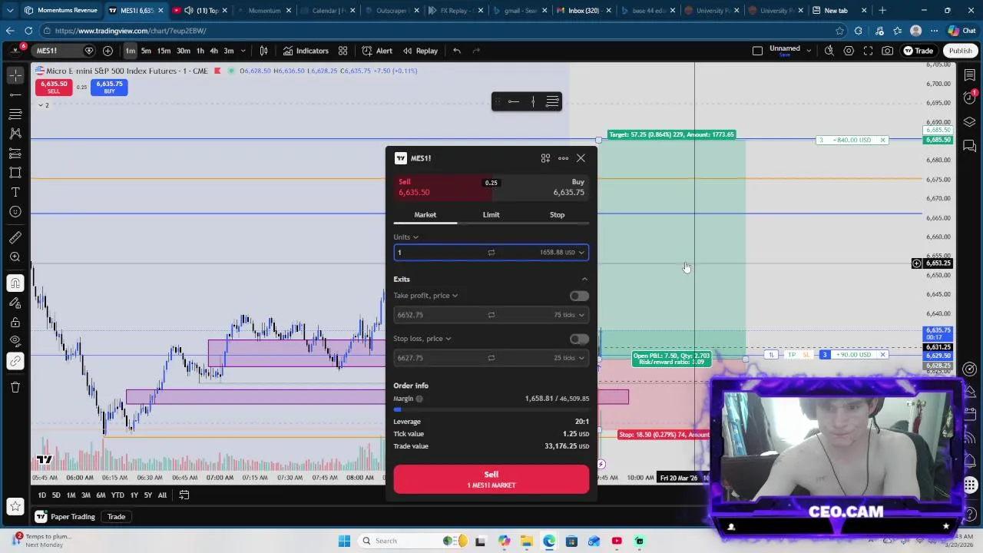Click the undo arrow
Image resolution: width=983 pixels, height=553 pixels.
click(x=457, y=51)
